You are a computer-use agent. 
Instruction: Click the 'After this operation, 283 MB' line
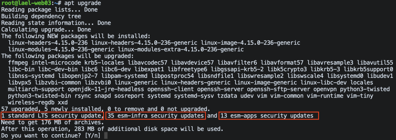tap(112, 129)
